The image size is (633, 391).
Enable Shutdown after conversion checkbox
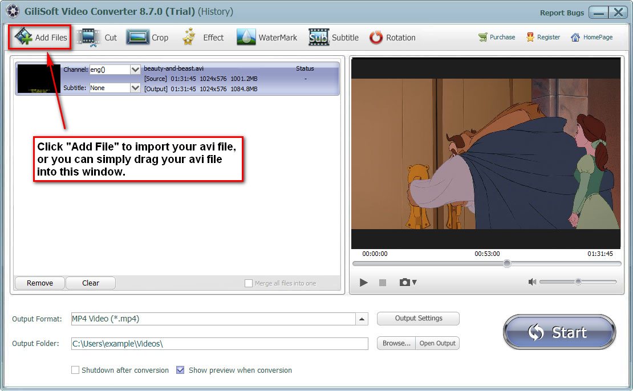coord(75,370)
